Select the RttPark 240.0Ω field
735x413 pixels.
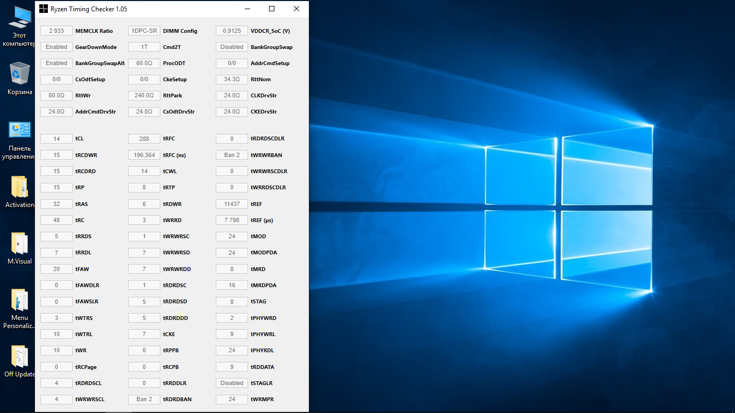pos(144,96)
